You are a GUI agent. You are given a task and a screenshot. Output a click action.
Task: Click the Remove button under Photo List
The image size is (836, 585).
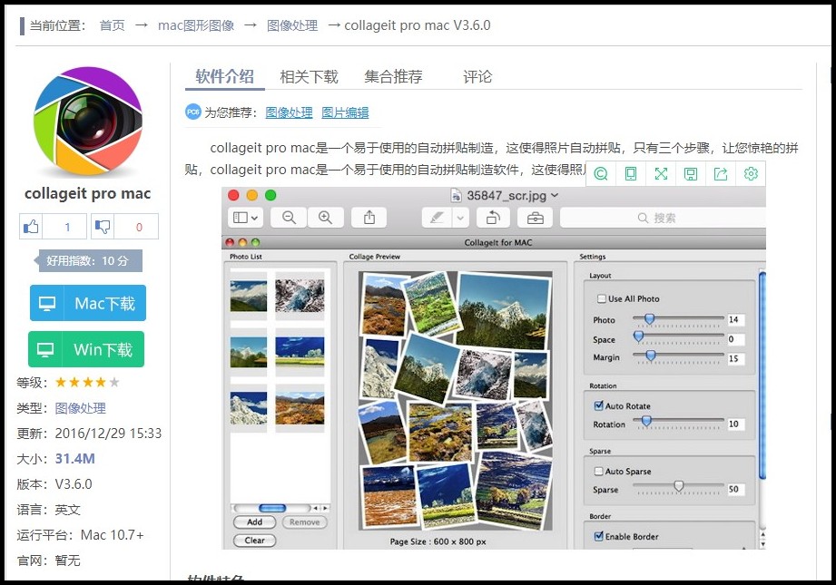click(304, 522)
